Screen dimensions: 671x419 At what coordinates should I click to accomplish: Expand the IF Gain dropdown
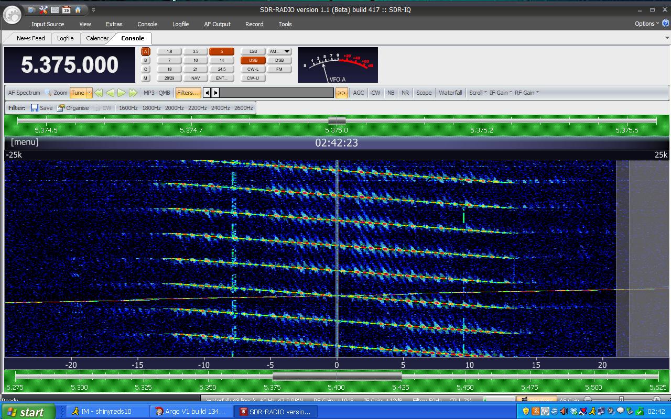pos(500,93)
